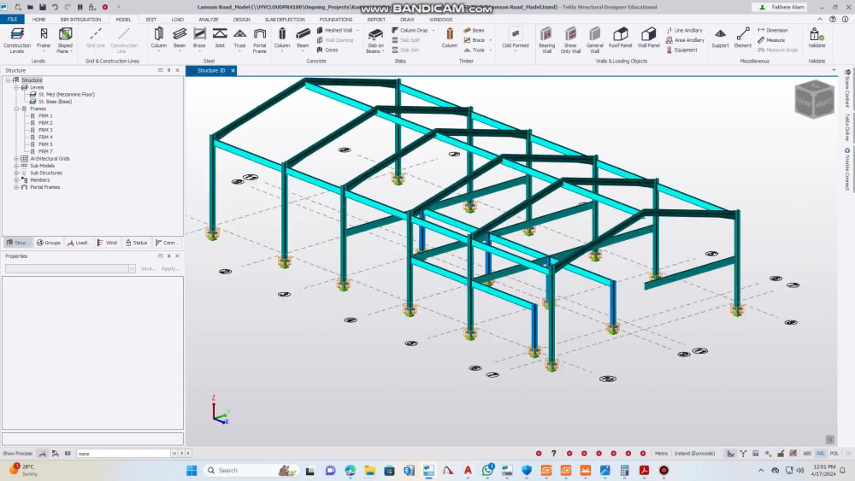Open the Groups panel tab
Image resolution: width=855 pixels, height=481 pixels.
coord(49,243)
